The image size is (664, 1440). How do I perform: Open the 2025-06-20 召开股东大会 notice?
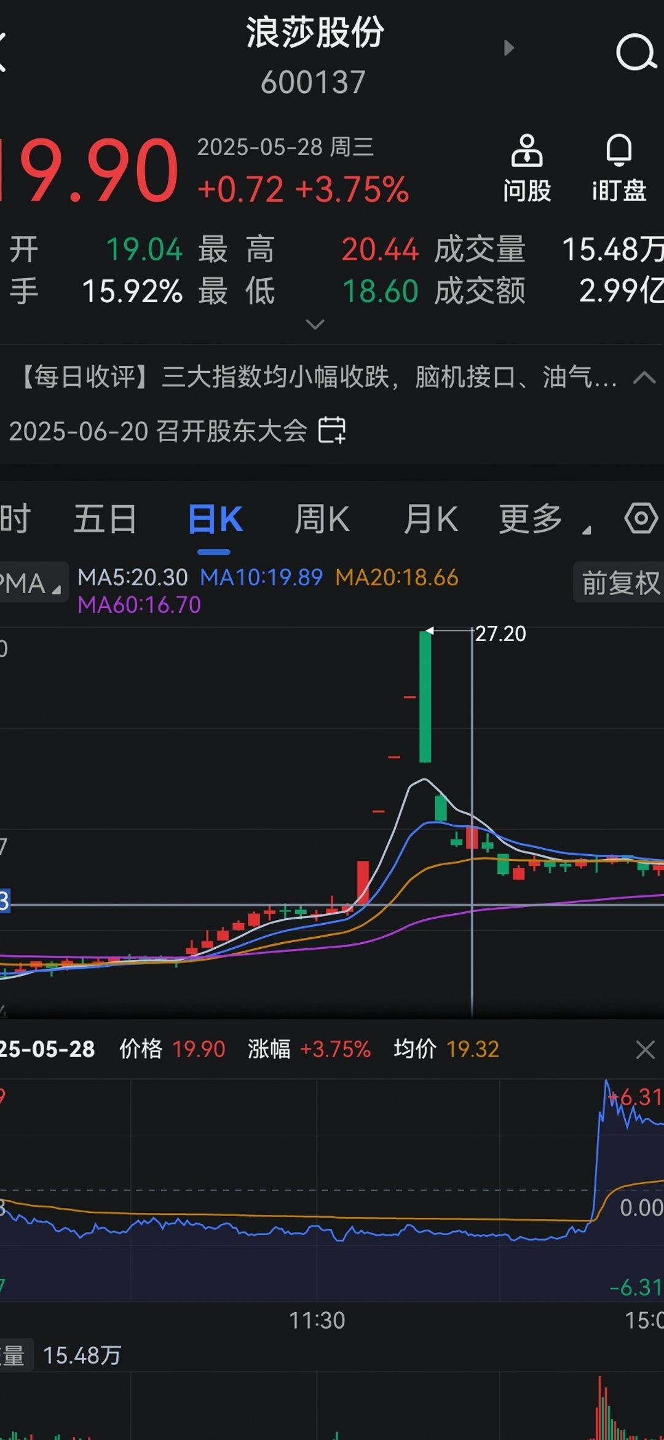click(x=158, y=431)
